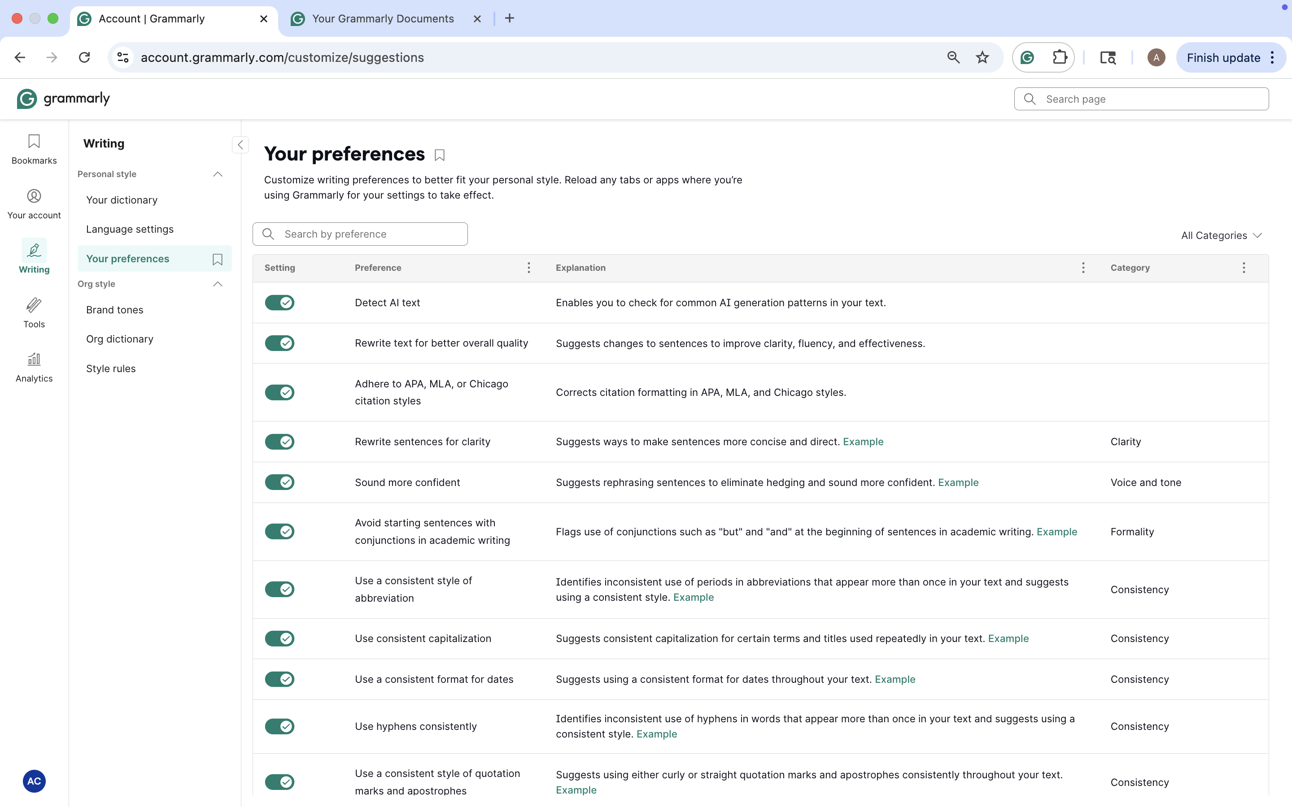Open the Tools section from the sidebar
This screenshot has width=1292, height=807.
[x=34, y=312]
